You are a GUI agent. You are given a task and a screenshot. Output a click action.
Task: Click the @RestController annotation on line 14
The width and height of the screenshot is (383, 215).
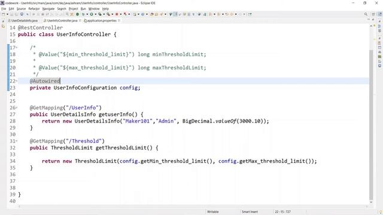pyautogui.click(x=40, y=28)
